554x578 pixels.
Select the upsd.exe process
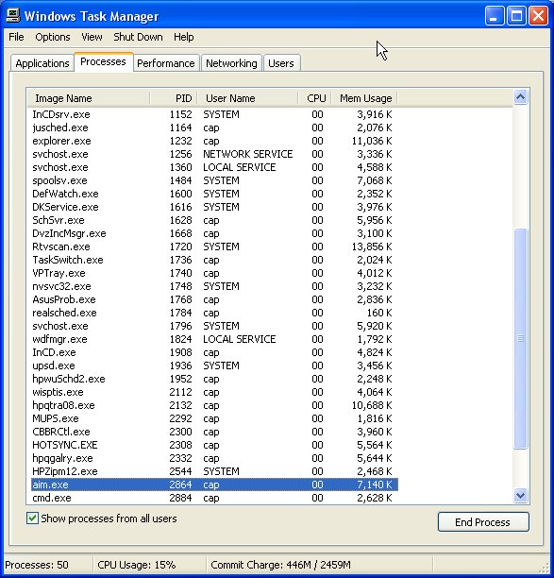pyautogui.click(x=214, y=365)
